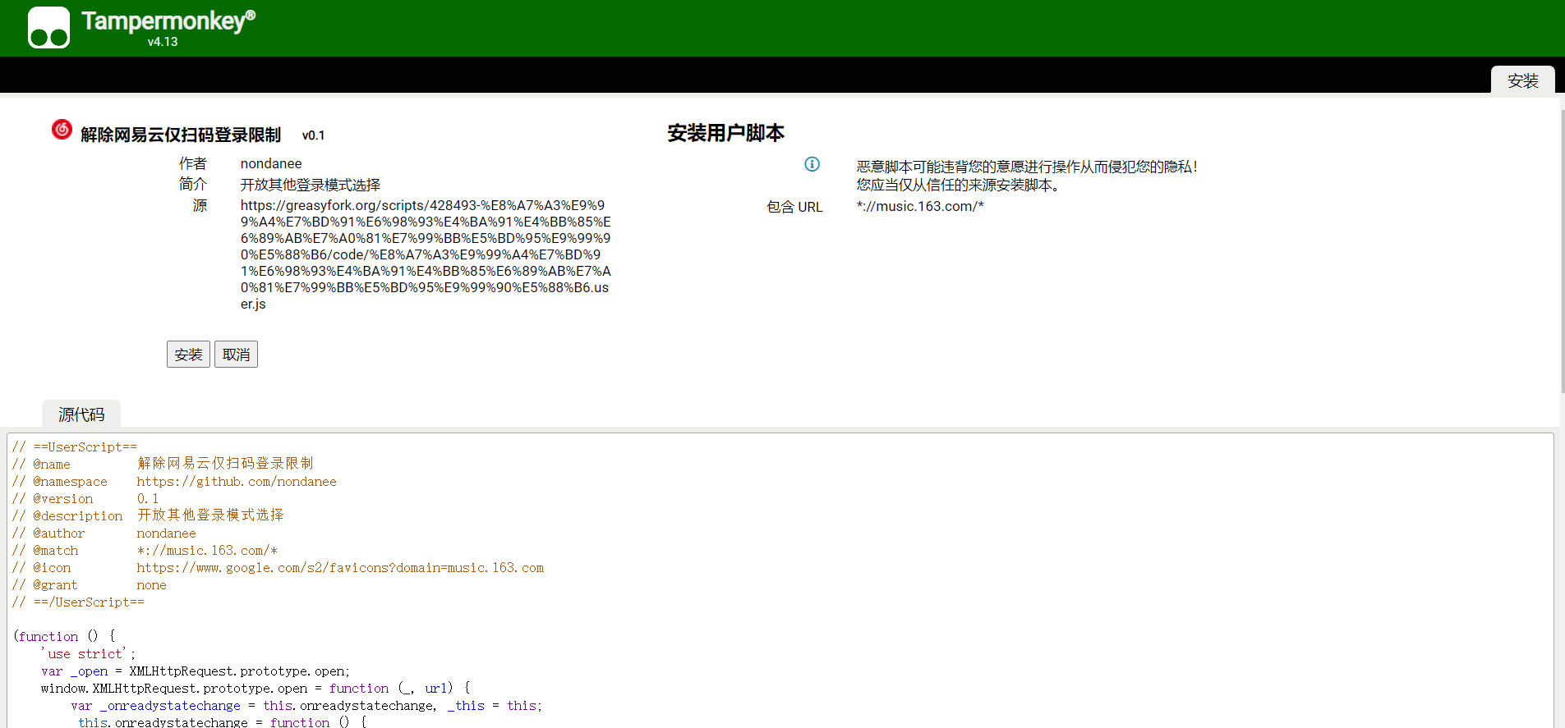Switch to the 安装 tab at top right
This screenshot has height=728, width=1565.
[1522, 80]
